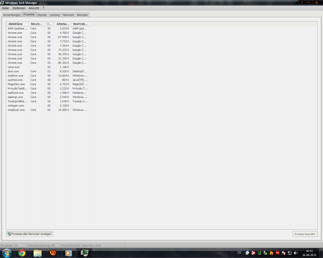
Task: Click the Task Manager taskbar icon
Action: [x=84, y=253]
